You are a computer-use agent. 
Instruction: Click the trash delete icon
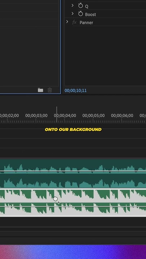(x=50, y=90)
